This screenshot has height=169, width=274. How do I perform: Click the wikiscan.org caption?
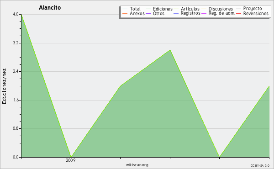point(137,165)
